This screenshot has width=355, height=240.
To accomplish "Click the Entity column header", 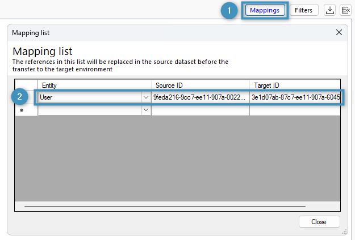I will tap(94, 85).
